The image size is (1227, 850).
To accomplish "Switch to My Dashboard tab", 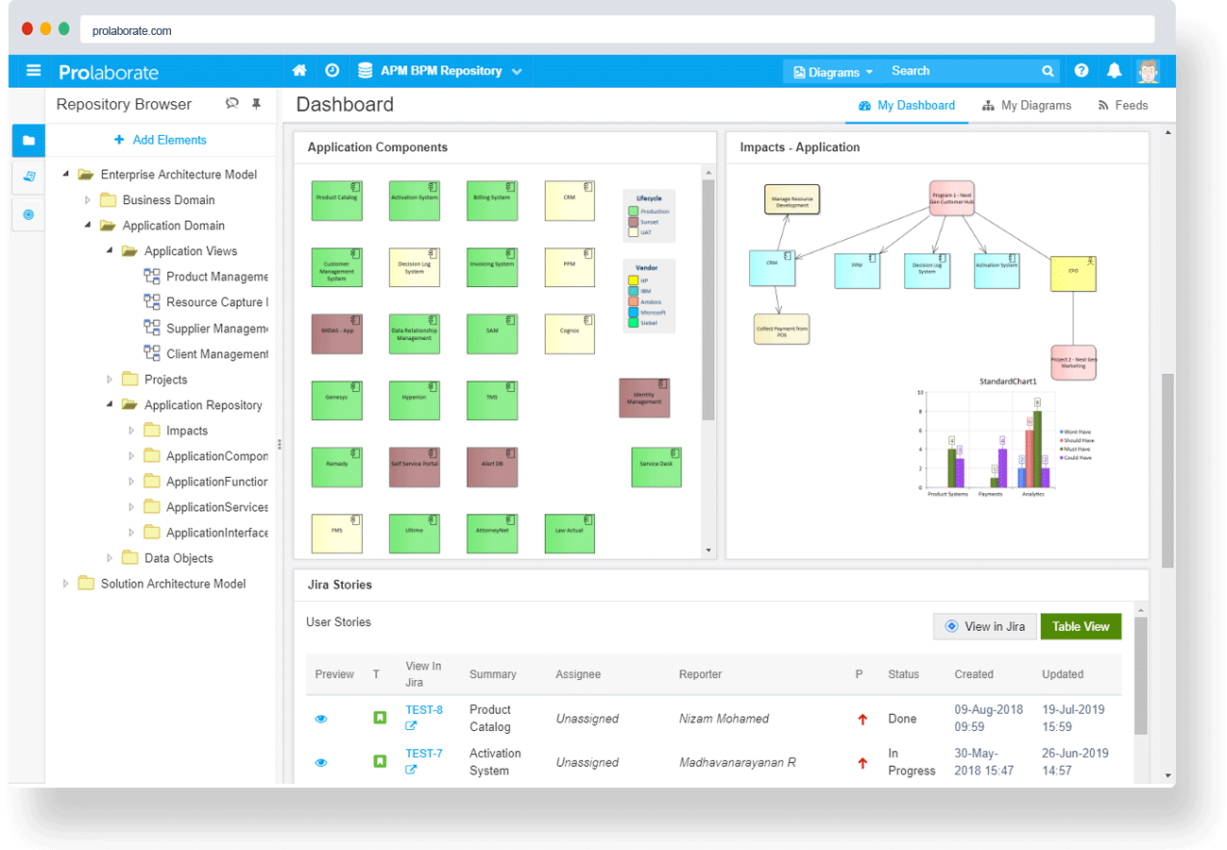I will tap(907, 106).
